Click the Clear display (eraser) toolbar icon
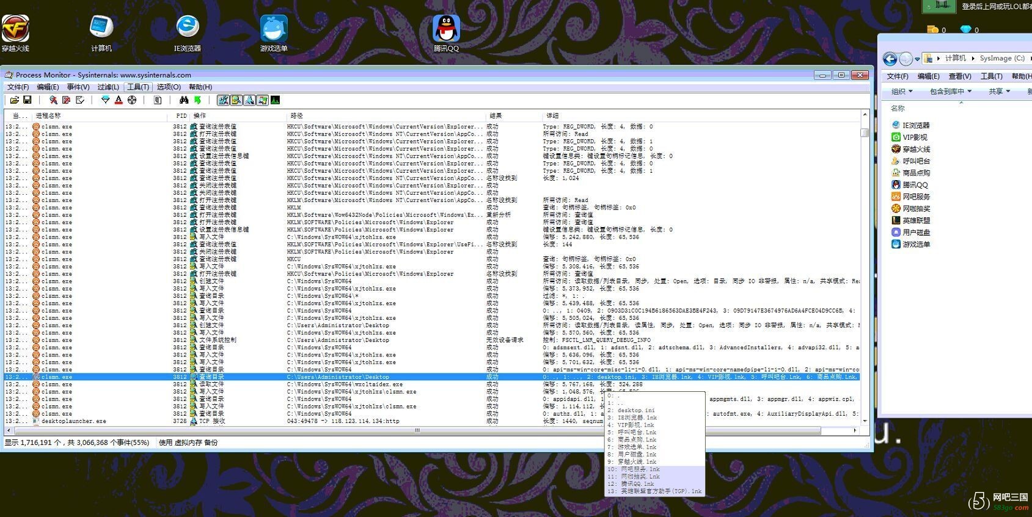1032x517 pixels. 80,100
